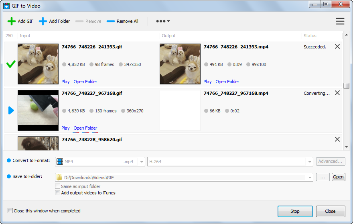Cancel the converting 74766_748227_967168.gif row with X
Screen dimensions: 353x224
pyautogui.click(x=337, y=93)
